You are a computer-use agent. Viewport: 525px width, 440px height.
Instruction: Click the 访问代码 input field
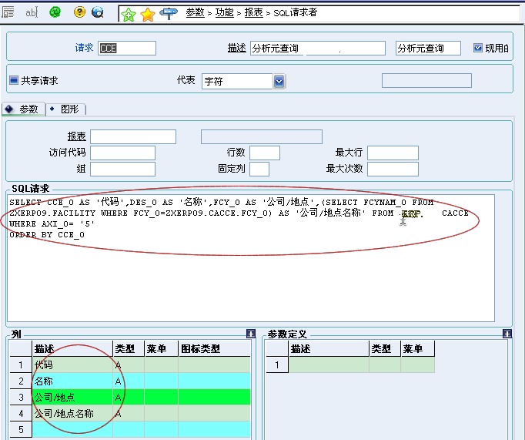pos(122,153)
